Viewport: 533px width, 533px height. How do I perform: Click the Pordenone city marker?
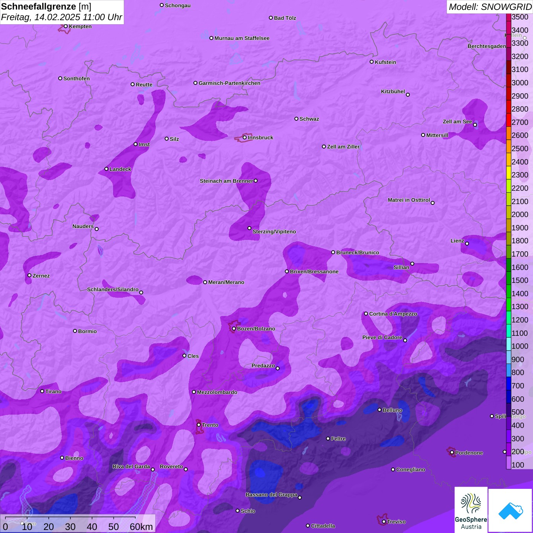tap(452, 452)
